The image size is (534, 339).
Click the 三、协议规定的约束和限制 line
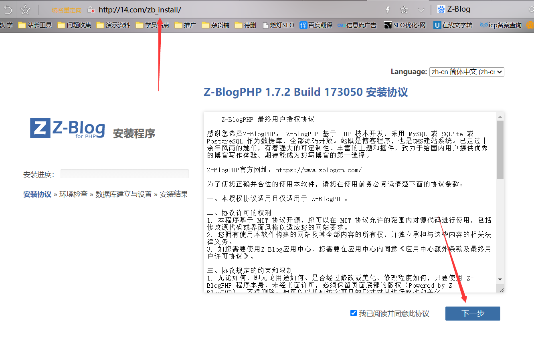pyautogui.click(x=250, y=270)
